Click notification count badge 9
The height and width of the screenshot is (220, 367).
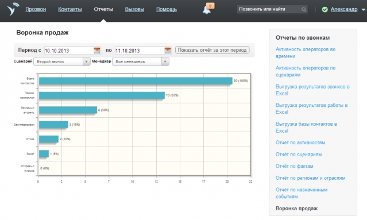210,6
